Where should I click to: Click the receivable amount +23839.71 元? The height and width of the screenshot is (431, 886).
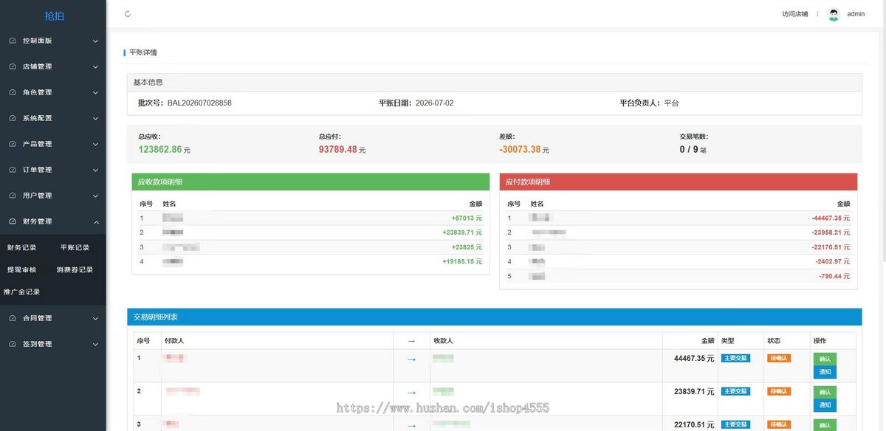pos(462,232)
